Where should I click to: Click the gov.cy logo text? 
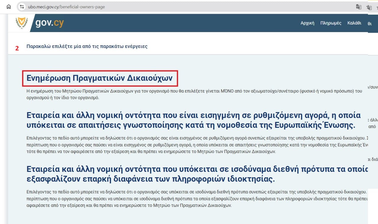tap(49, 23)
